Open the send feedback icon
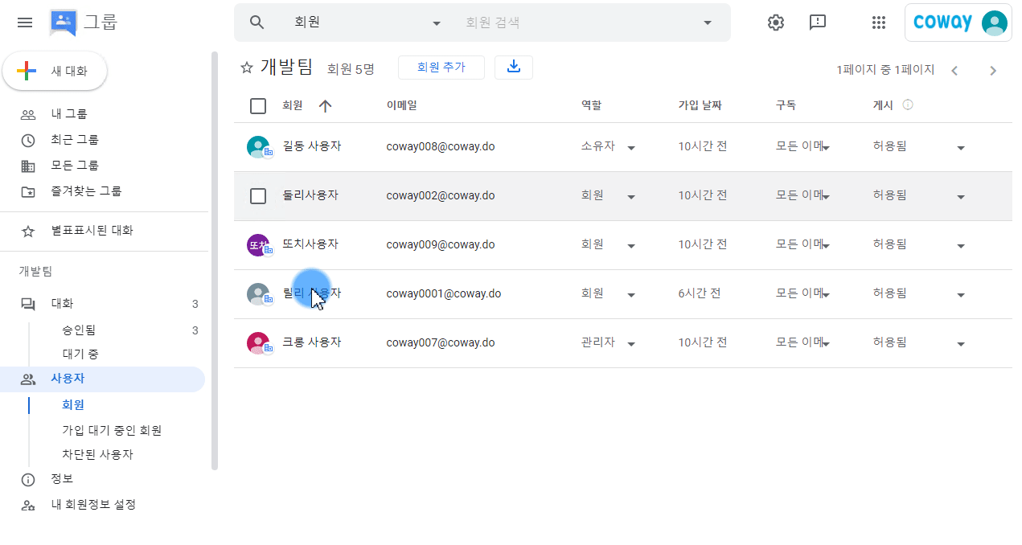Image resolution: width=1022 pixels, height=545 pixels. [x=818, y=23]
